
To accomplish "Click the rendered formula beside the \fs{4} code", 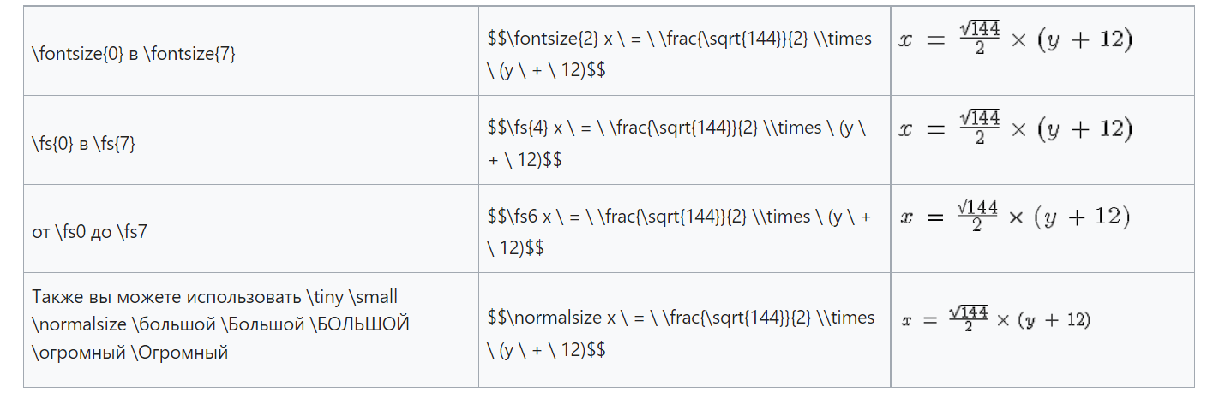I will [1015, 128].
